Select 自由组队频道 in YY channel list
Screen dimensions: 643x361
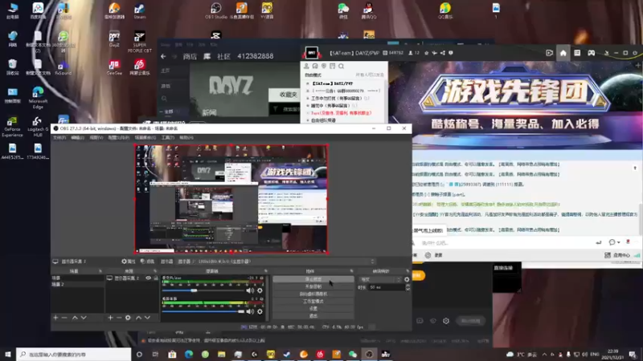pos(324,120)
